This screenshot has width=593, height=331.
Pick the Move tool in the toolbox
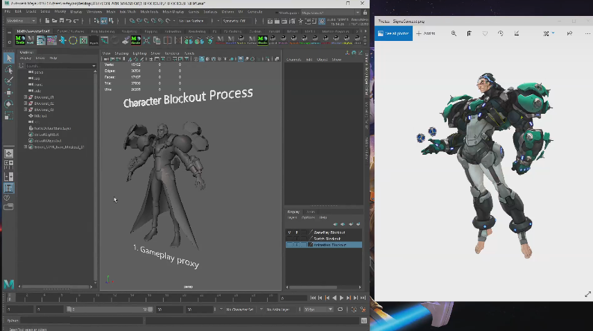point(9,92)
